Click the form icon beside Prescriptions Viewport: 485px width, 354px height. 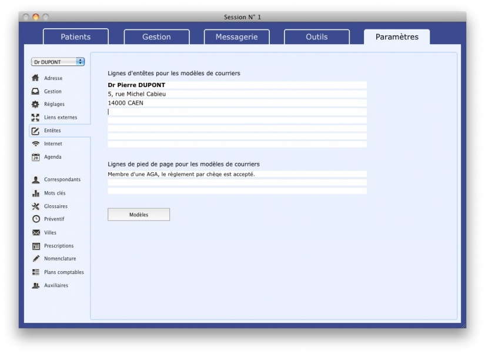point(36,246)
